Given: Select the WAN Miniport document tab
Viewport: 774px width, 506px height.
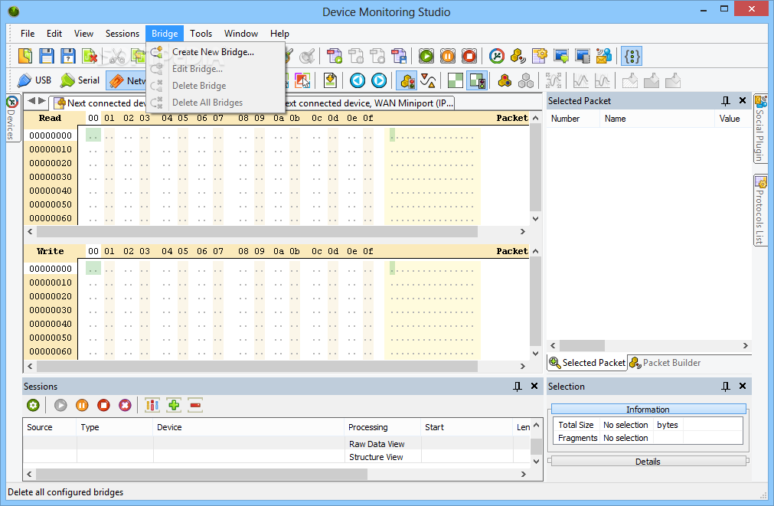Looking at the screenshot, I should click(x=371, y=103).
